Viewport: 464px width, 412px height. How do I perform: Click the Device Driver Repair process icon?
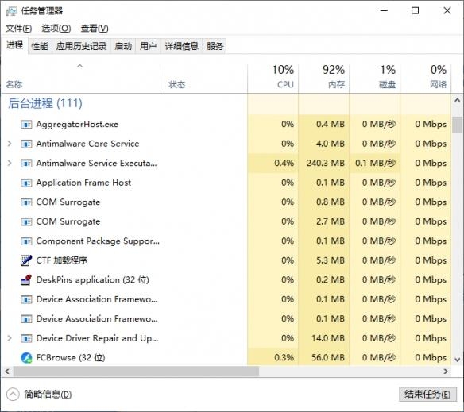point(26,338)
